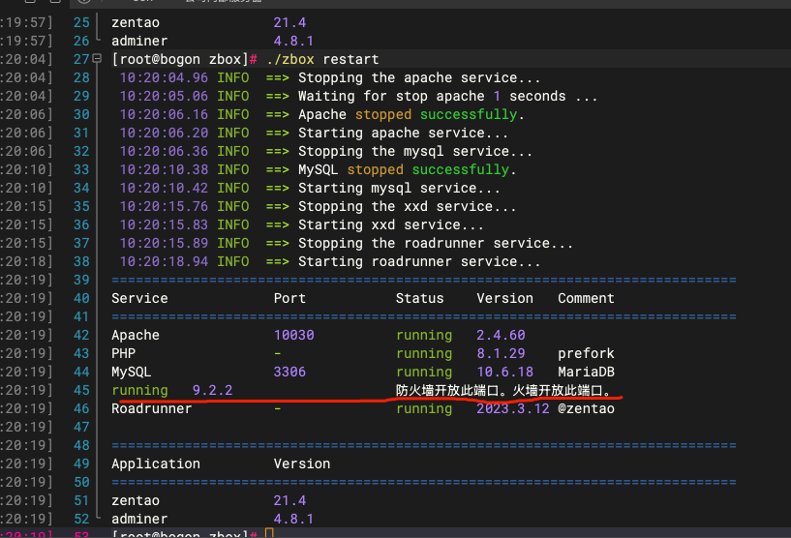Click the "Application" header on line 49

[x=156, y=463]
